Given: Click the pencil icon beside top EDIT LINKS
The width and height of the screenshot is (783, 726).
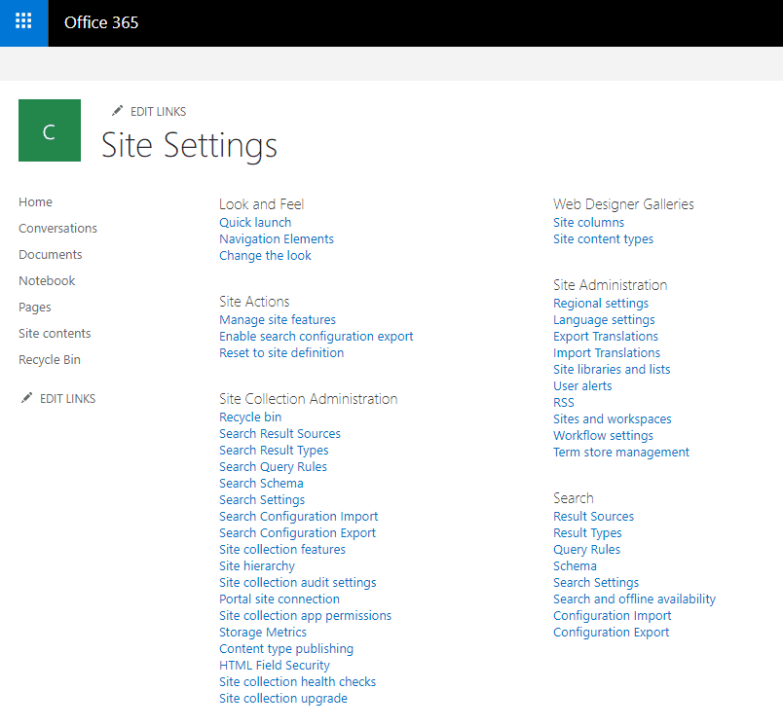Looking at the screenshot, I should [117, 111].
